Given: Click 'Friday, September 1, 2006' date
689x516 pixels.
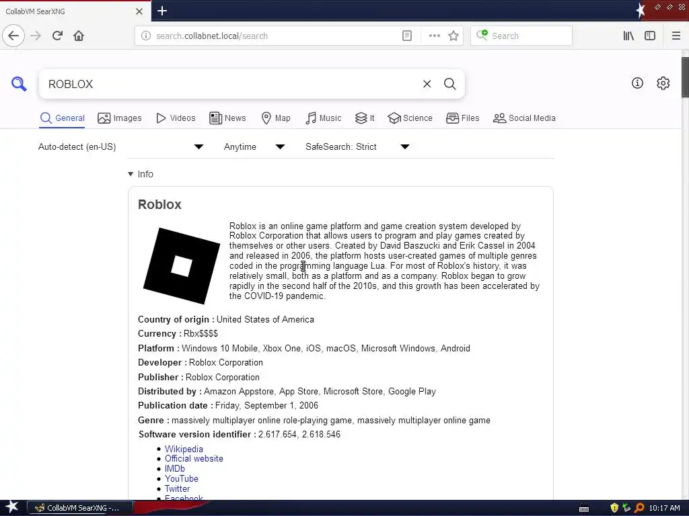Looking at the screenshot, I should [266, 405].
